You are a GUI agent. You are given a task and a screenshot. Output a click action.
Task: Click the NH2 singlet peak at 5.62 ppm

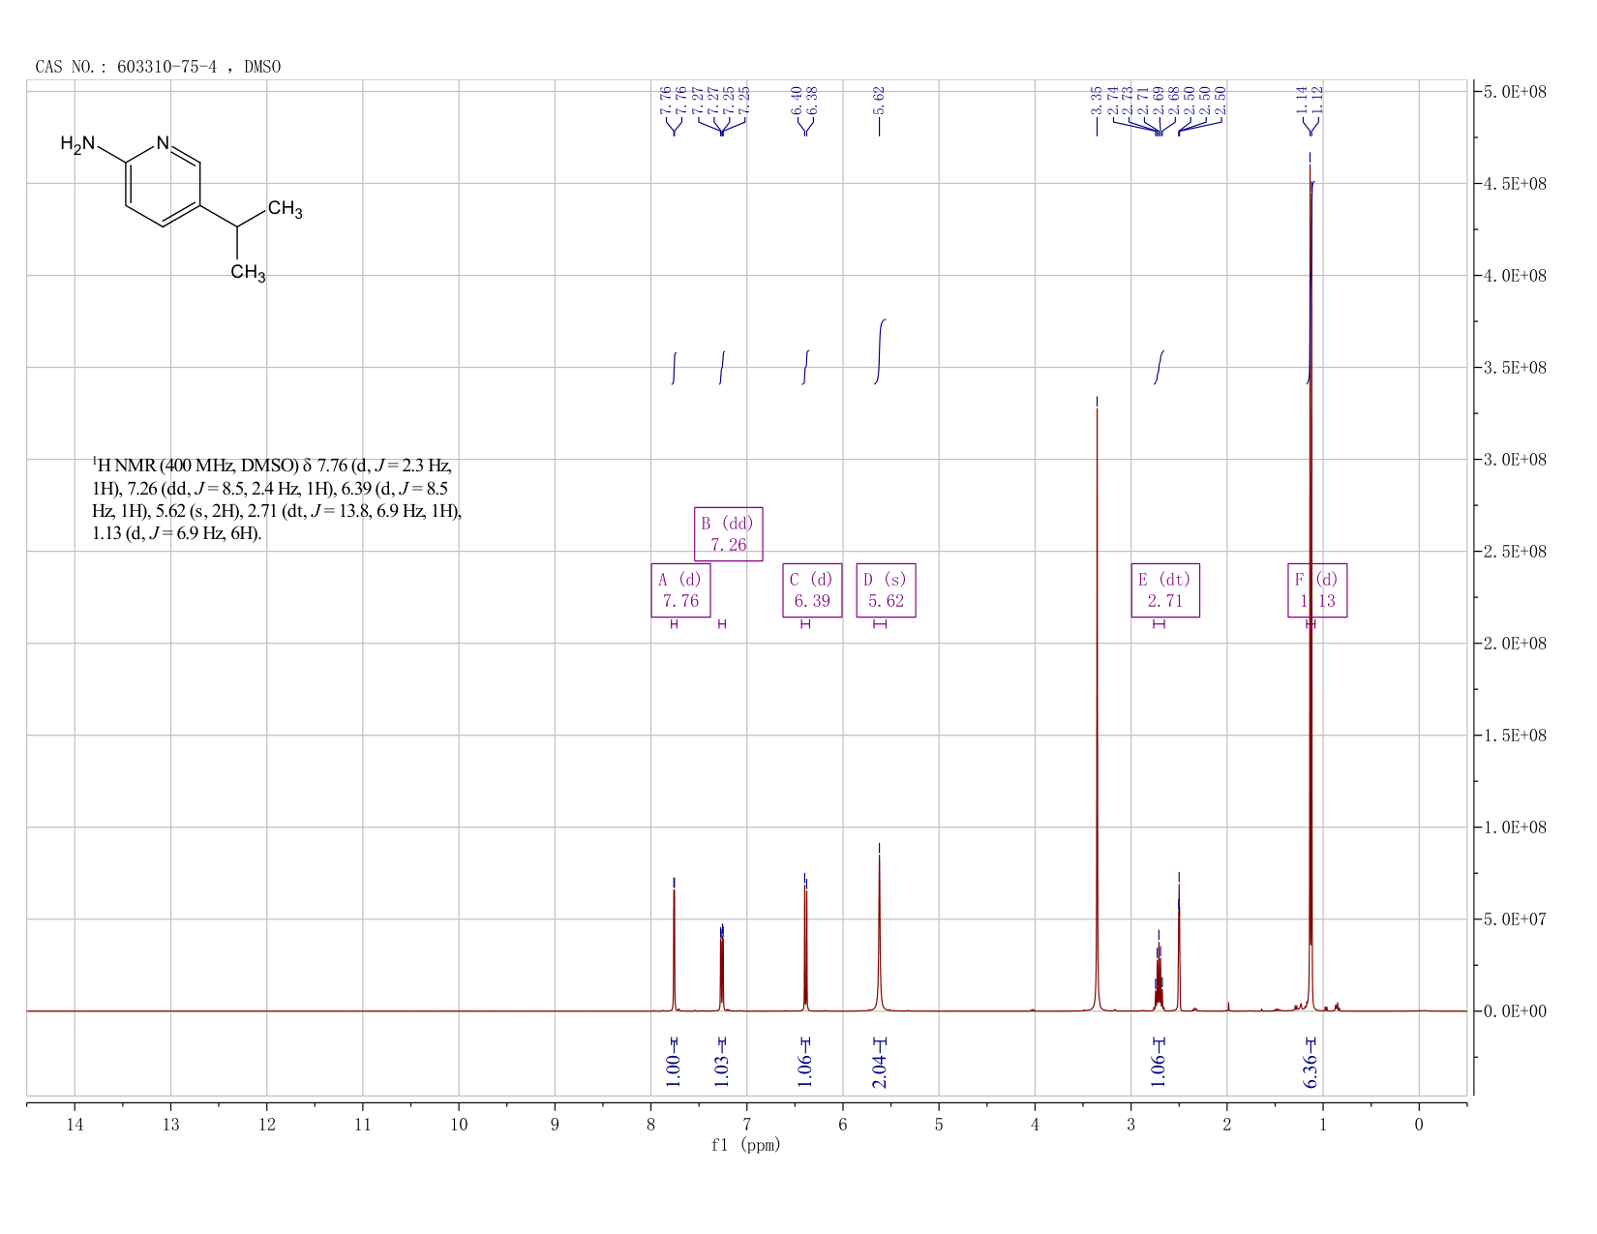coord(880,934)
